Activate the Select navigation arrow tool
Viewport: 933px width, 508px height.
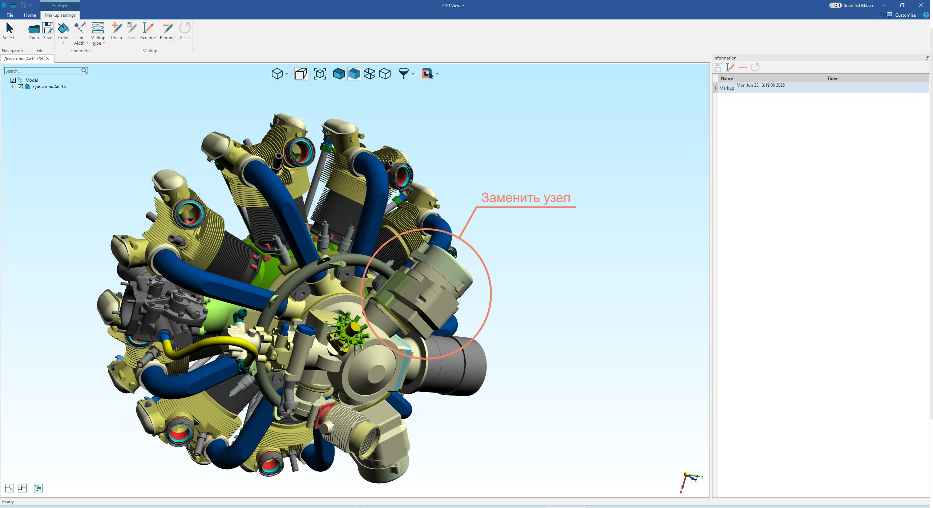click(9, 31)
